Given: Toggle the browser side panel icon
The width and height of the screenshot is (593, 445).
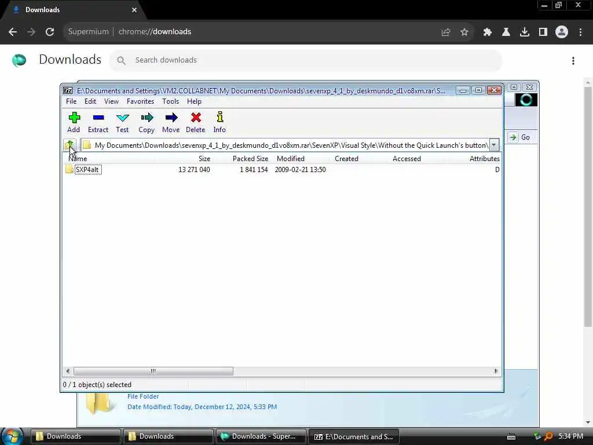Looking at the screenshot, I should 543,32.
